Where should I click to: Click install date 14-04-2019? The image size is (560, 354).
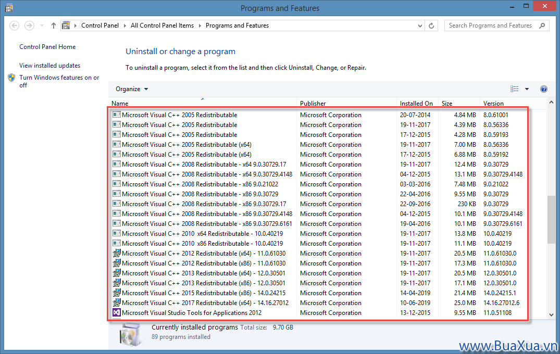point(415,293)
